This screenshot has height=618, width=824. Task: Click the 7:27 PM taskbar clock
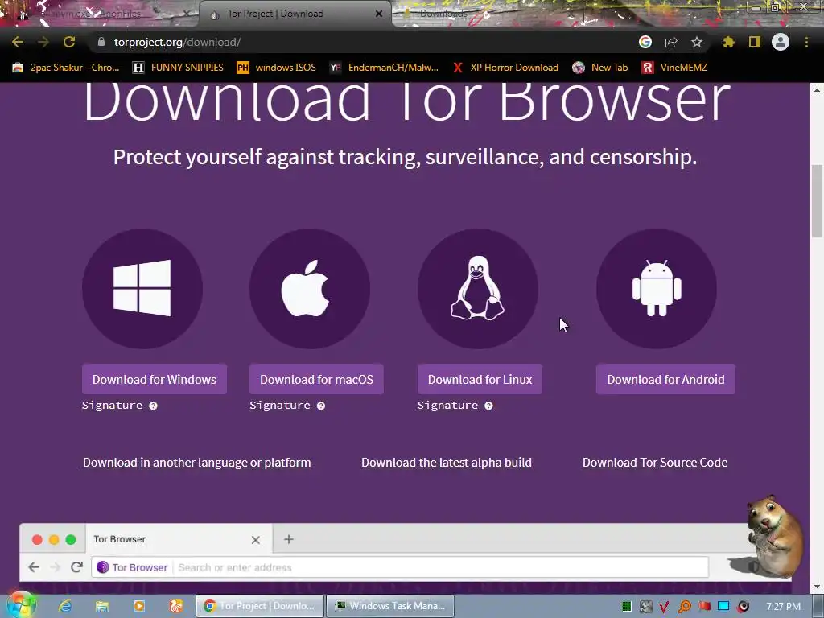pyautogui.click(x=783, y=607)
